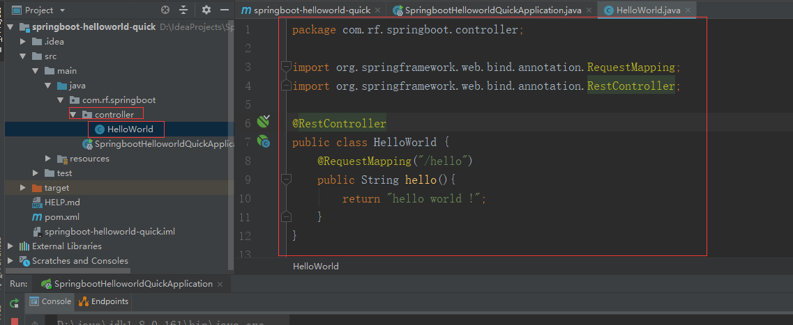The width and height of the screenshot is (793, 325).
Task: Open the Project panel settings gear
Action: [206, 10]
